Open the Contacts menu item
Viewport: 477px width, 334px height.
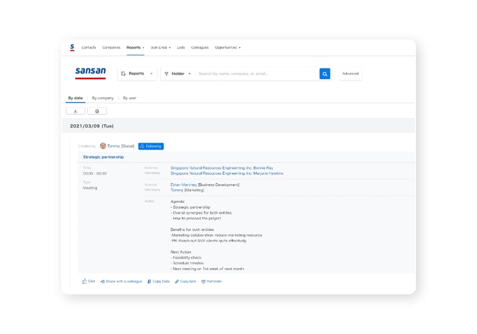pos(89,48)
